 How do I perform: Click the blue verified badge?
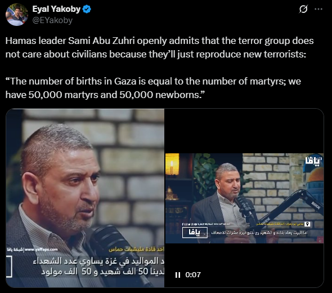tap(87, 10)
